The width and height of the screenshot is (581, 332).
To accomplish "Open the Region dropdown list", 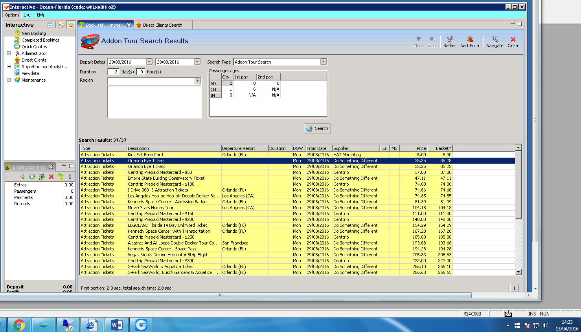I will point(197,81).
